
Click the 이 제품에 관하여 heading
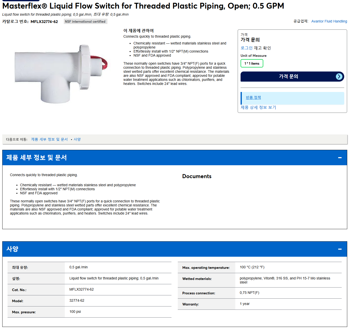click(138, 31)
